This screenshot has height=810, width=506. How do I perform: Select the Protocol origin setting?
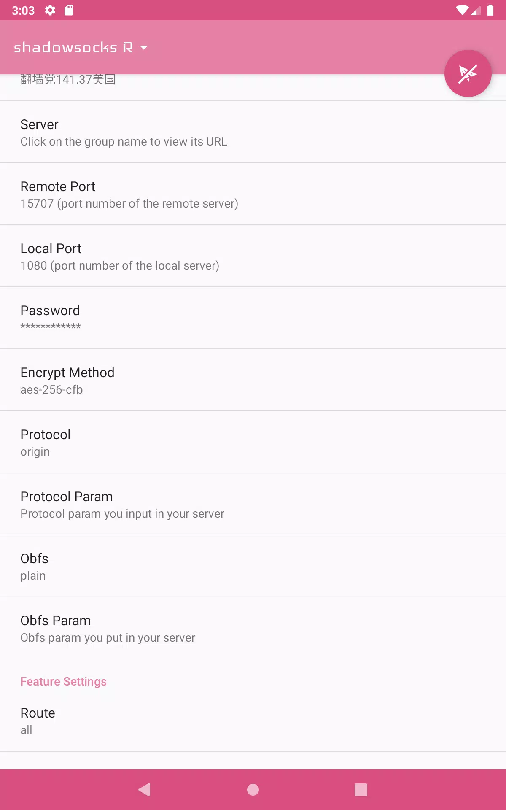pos(253,442)
